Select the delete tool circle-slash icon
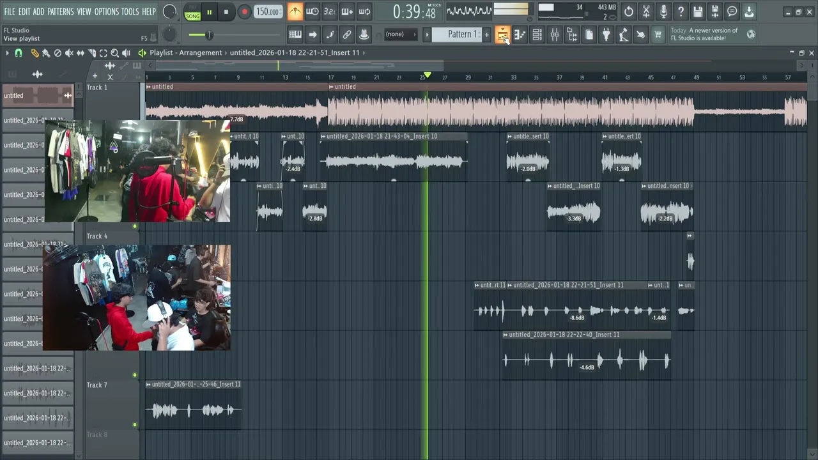818x460 pixels. tap(58, 53)
